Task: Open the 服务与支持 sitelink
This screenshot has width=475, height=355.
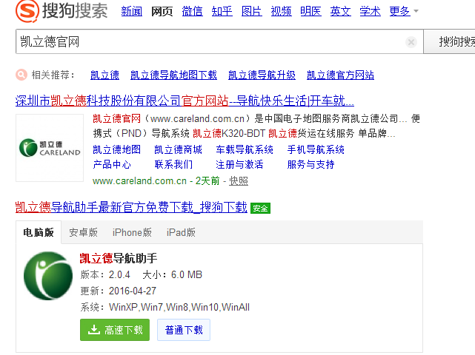Action: pos(310,164)
